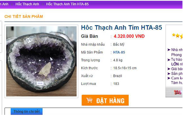The height and width of the screenshot is (116, 183).
Task: Click the price 4.320.000 VNĐ
Action: [x=129, y=36]
